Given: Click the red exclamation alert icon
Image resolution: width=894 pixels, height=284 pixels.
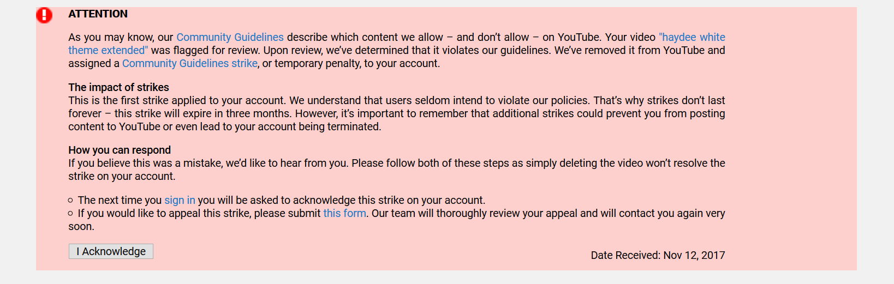Looking at the screenshot, I should tap(44, 15).
